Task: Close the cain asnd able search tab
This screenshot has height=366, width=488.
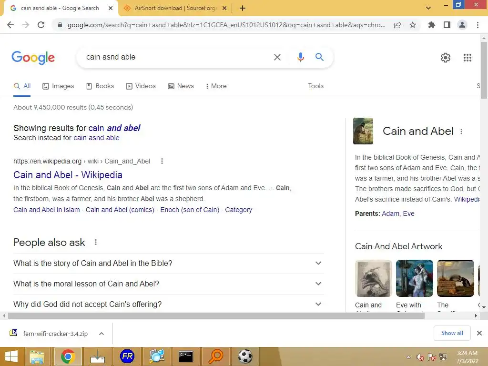Action: click(111, 9)
